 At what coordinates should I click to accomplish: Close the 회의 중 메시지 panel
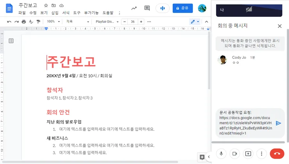[280, 26]
